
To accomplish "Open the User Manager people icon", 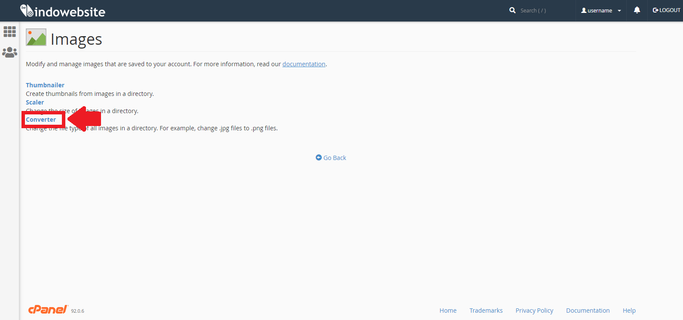I will (9, 52).
